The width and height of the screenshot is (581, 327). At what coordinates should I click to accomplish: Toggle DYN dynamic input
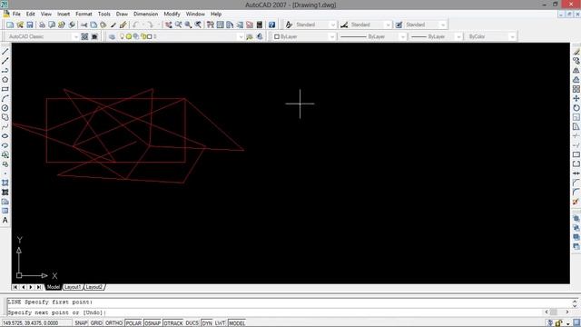(x=207, y=323)
